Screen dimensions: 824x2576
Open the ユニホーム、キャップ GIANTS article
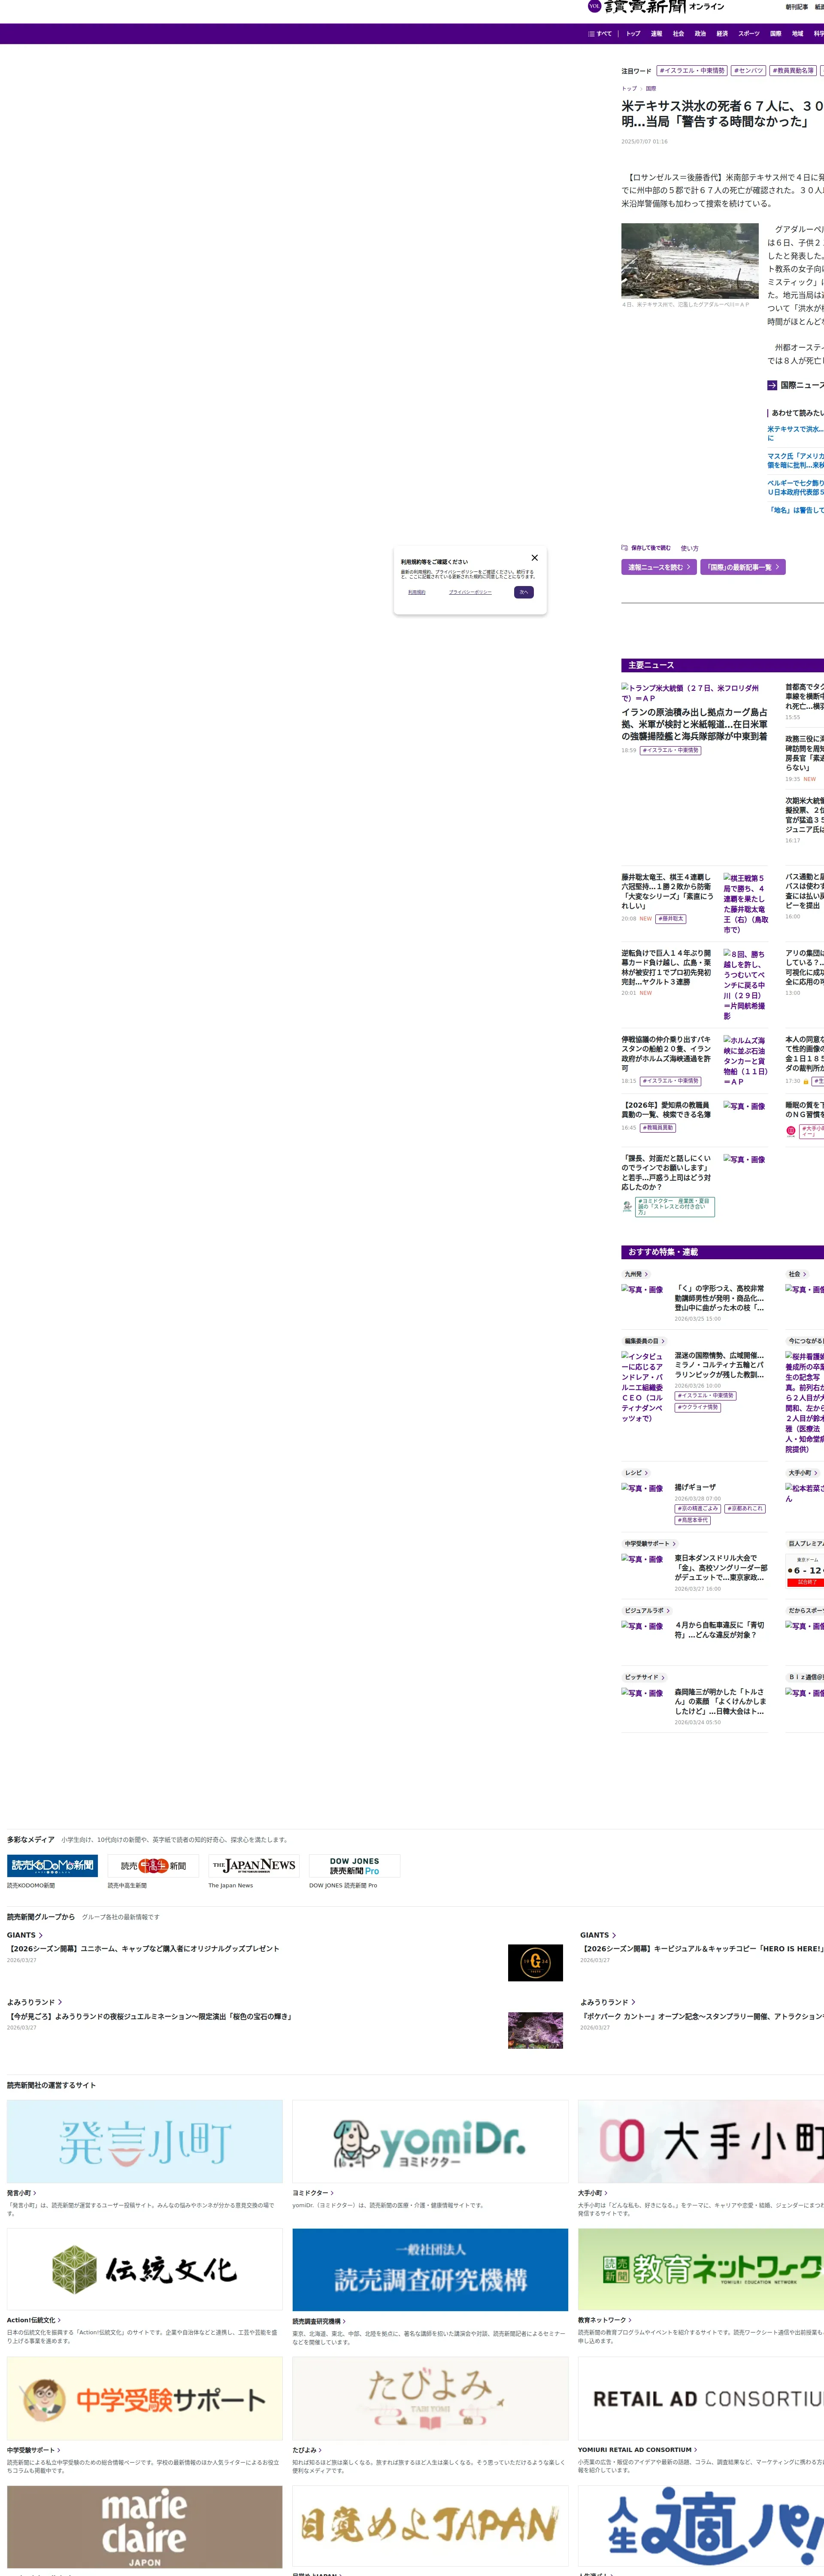tap(143, 1949)
